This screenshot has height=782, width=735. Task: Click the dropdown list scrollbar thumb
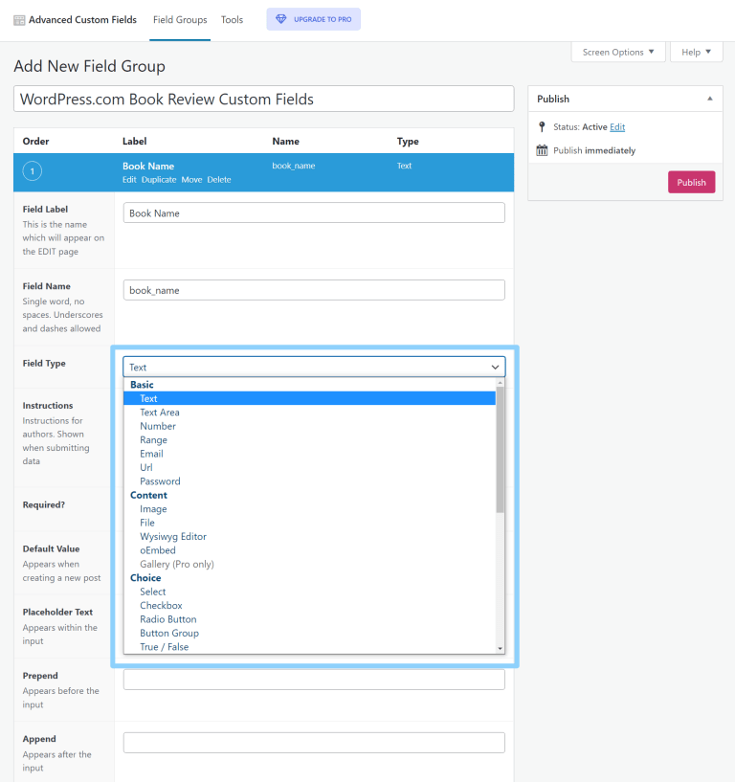pyautogui.click(x=501, y=449)
